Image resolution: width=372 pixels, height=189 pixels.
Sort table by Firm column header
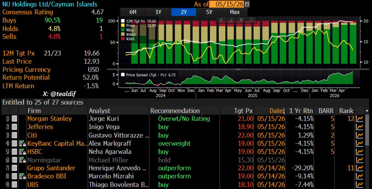[x=34, y=111]
